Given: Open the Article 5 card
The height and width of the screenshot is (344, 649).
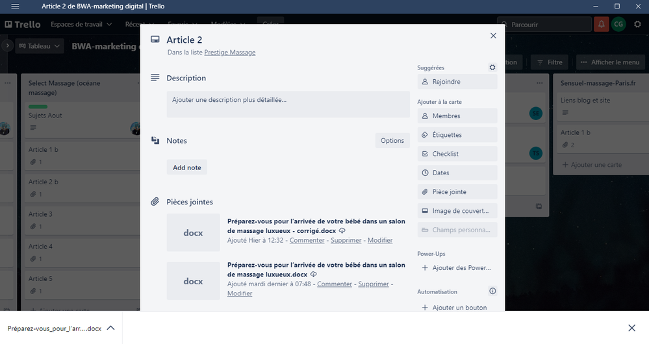Looking at the screenshot, I should click(83, 284).
